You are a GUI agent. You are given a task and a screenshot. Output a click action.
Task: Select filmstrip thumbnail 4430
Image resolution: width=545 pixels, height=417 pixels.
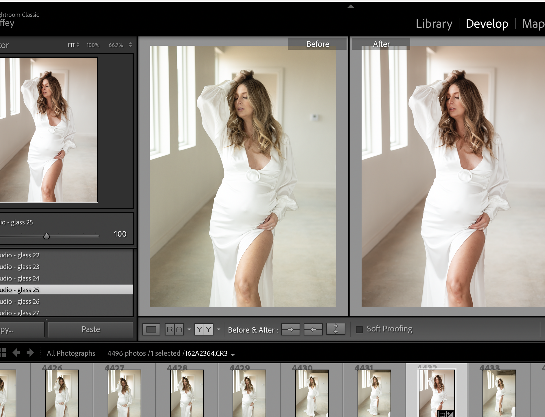(312, 393)
